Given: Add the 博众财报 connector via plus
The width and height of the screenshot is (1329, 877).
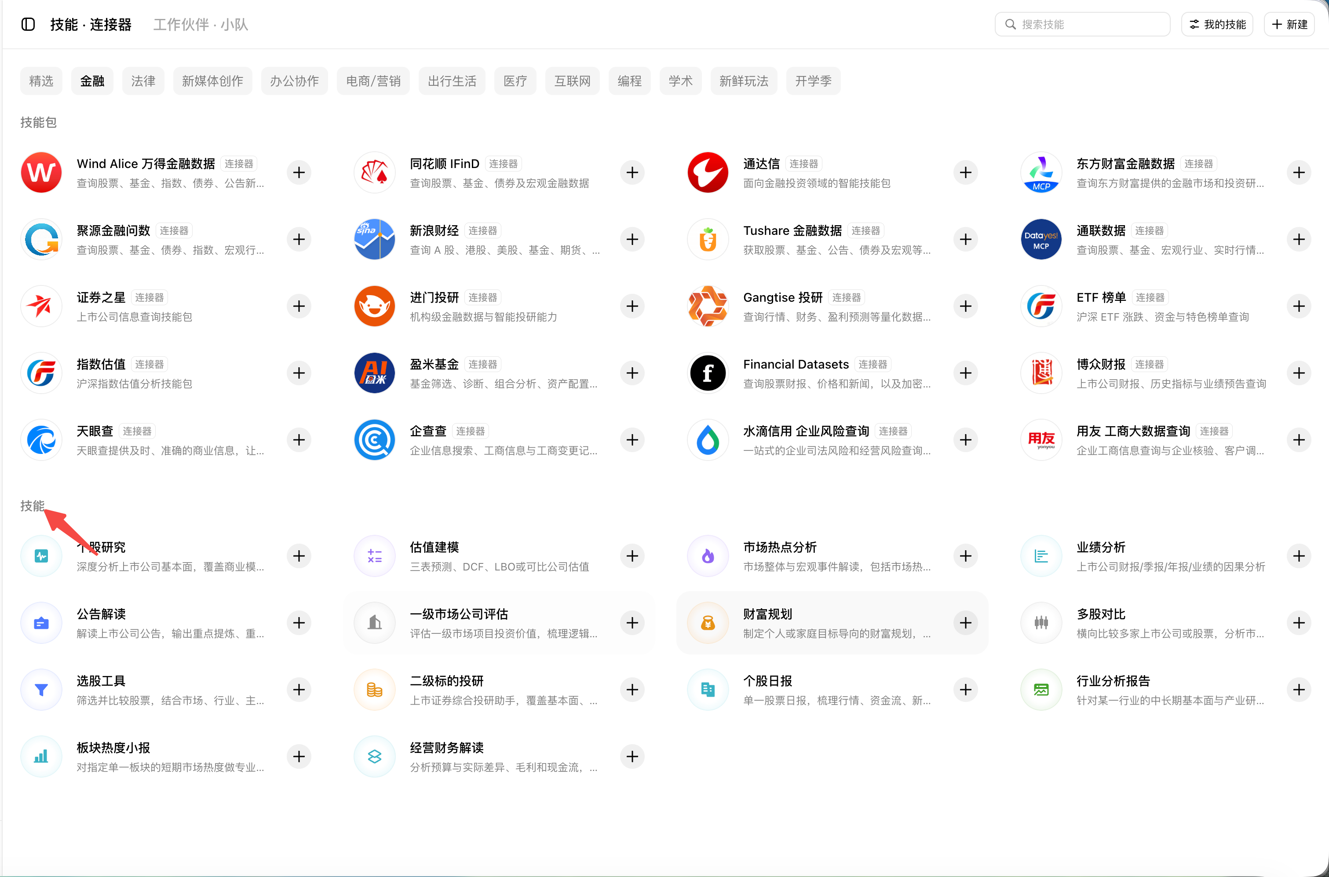Looking at the screenshot, I should pyautogui.click(x=1299, y=373).
